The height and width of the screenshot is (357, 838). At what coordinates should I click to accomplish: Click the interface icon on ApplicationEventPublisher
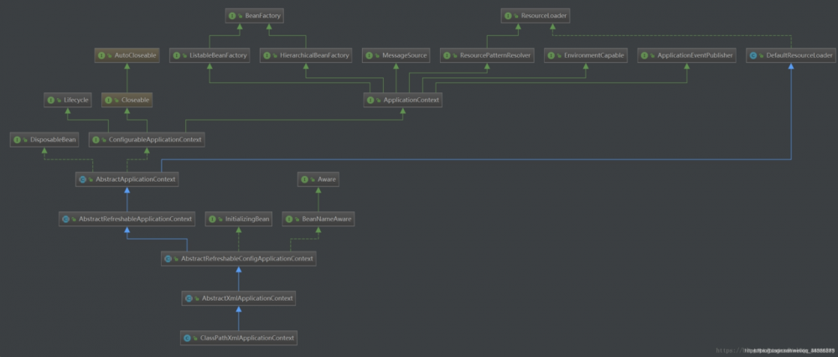(x=644, y=55)
